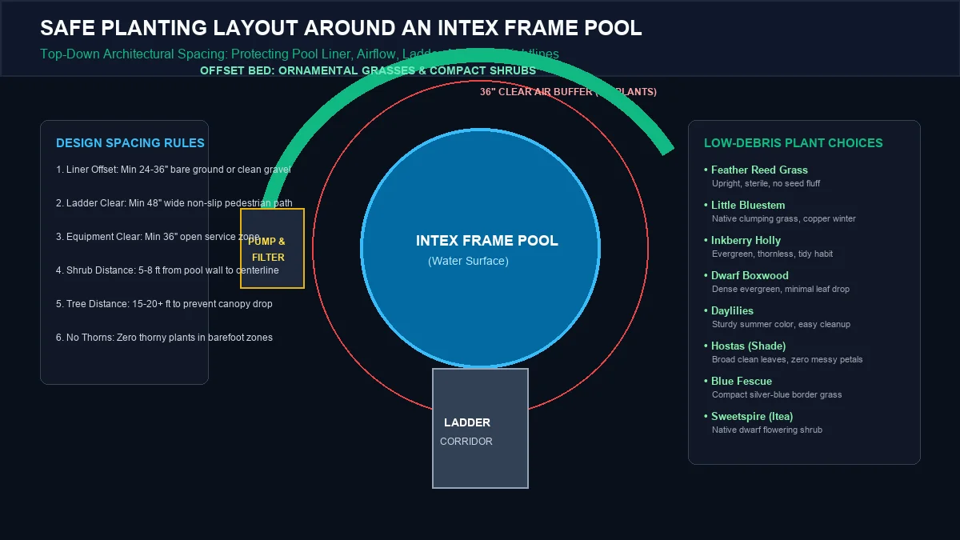Click the 'Sweetspire (Itea)' entry

tap(748, 416)
